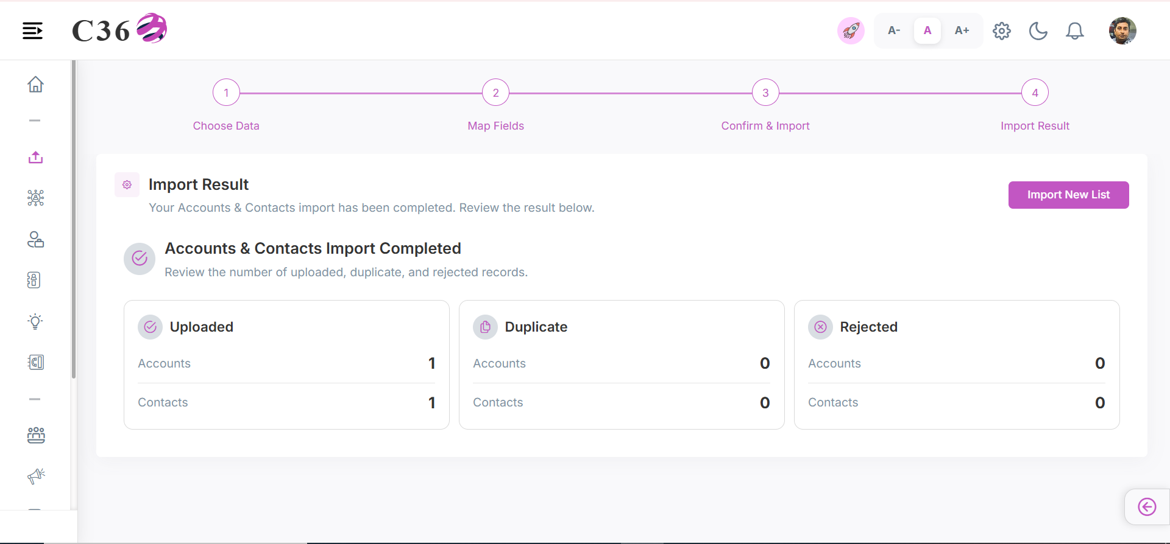Viewport: 1170px width, 544px height.
Task: Open the rocket quick-start icon
Action: [851, 30]
